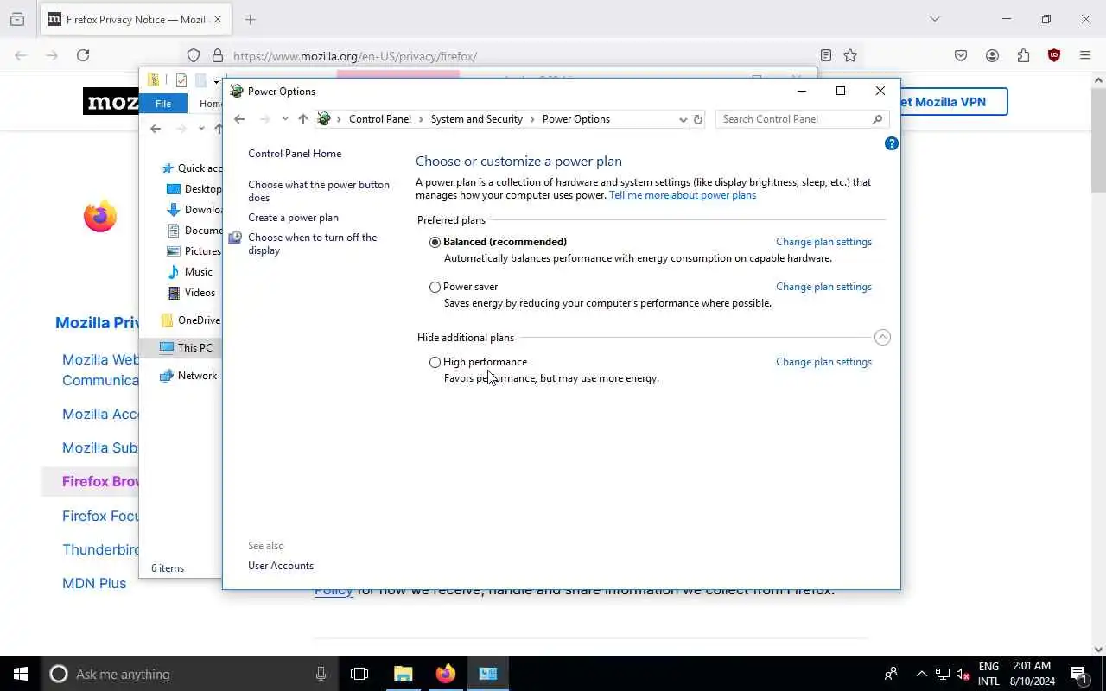Open the Windows Start menu

[21, 674]
